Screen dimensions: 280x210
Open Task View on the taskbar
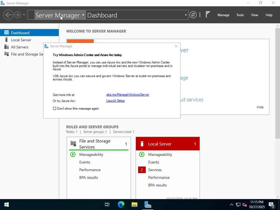(x=107, y=205)
